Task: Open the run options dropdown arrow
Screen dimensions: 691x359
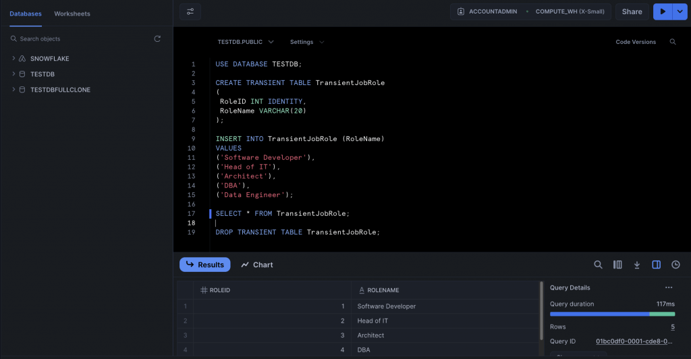Action: point(678,11)
